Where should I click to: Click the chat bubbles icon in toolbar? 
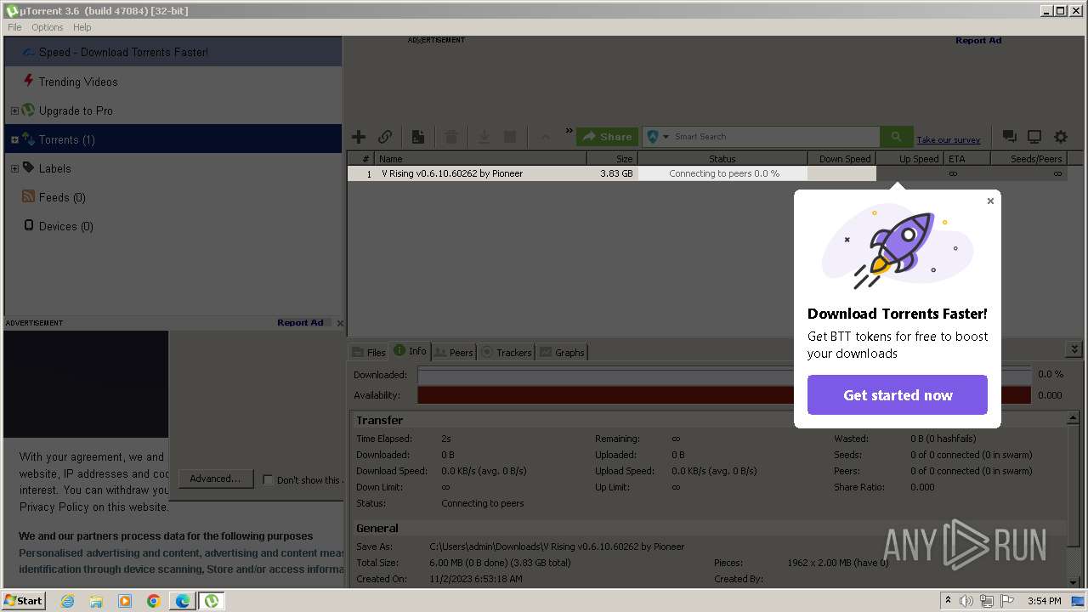[1009, 137]
